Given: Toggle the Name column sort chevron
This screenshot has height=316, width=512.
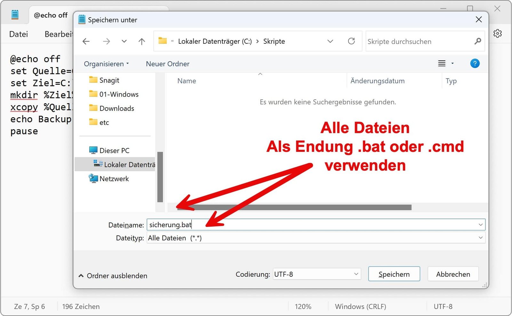Looking at the screenshot, I should 260,74.
